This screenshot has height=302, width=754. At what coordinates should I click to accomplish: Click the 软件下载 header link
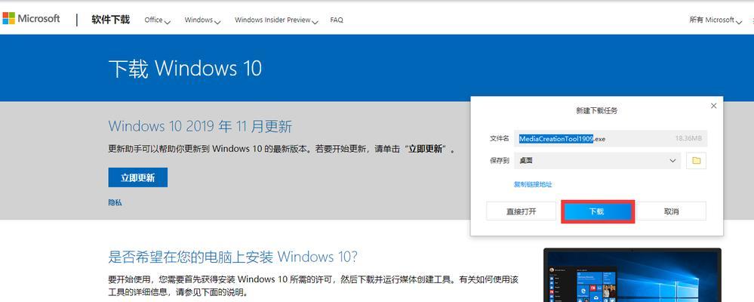[111, 20]
